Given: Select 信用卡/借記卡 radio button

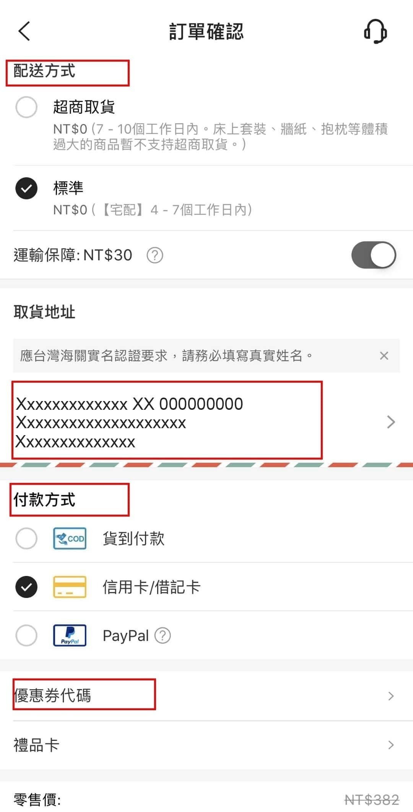Looking at the screenshot, I should (x=26, y=587).
